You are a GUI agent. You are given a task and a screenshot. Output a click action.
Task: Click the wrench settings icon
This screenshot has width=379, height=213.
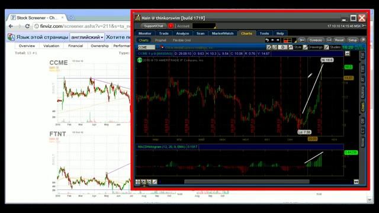(x=301, y=40)
